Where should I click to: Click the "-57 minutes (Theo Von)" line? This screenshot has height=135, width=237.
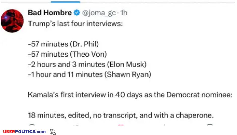(x=67, y=54)
